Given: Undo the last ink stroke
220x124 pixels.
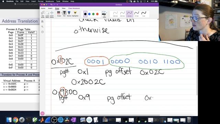Looking at the screenshot, I should tap(51, 4).
